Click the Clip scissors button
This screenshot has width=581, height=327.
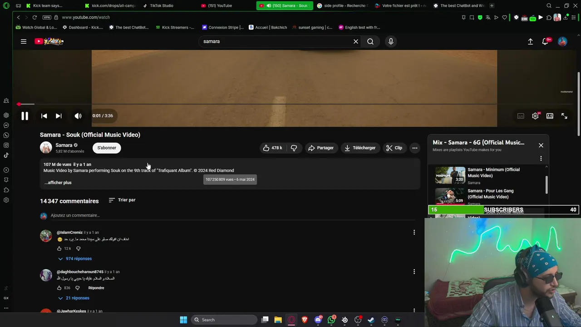[x=394, y=148]
